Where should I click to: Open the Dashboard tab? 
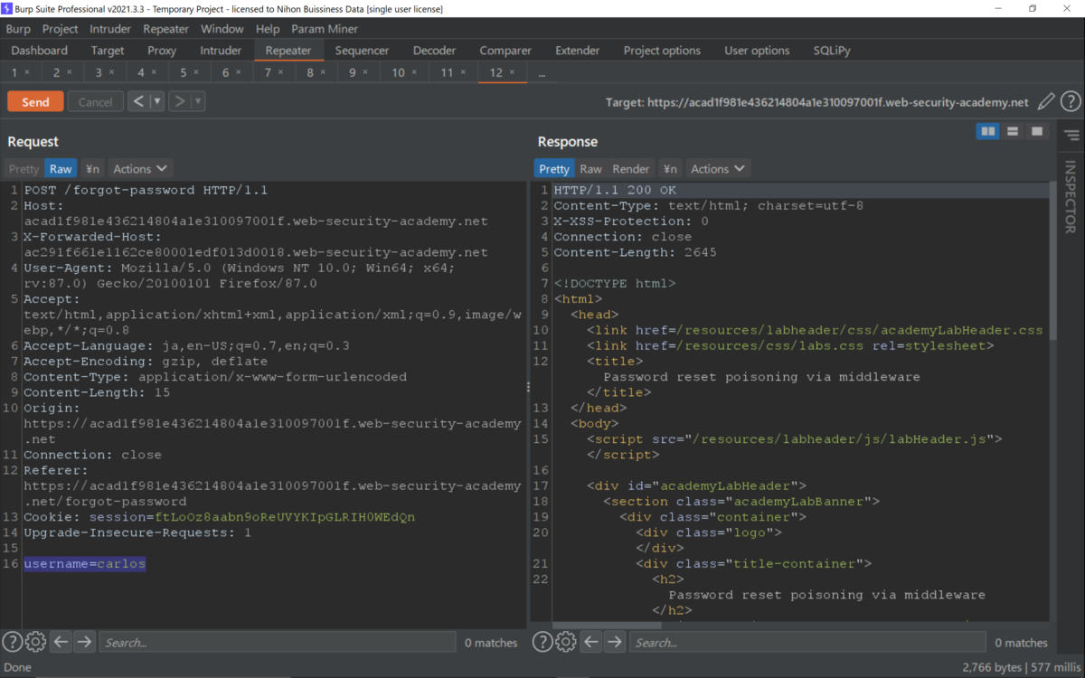click(40, 51)
